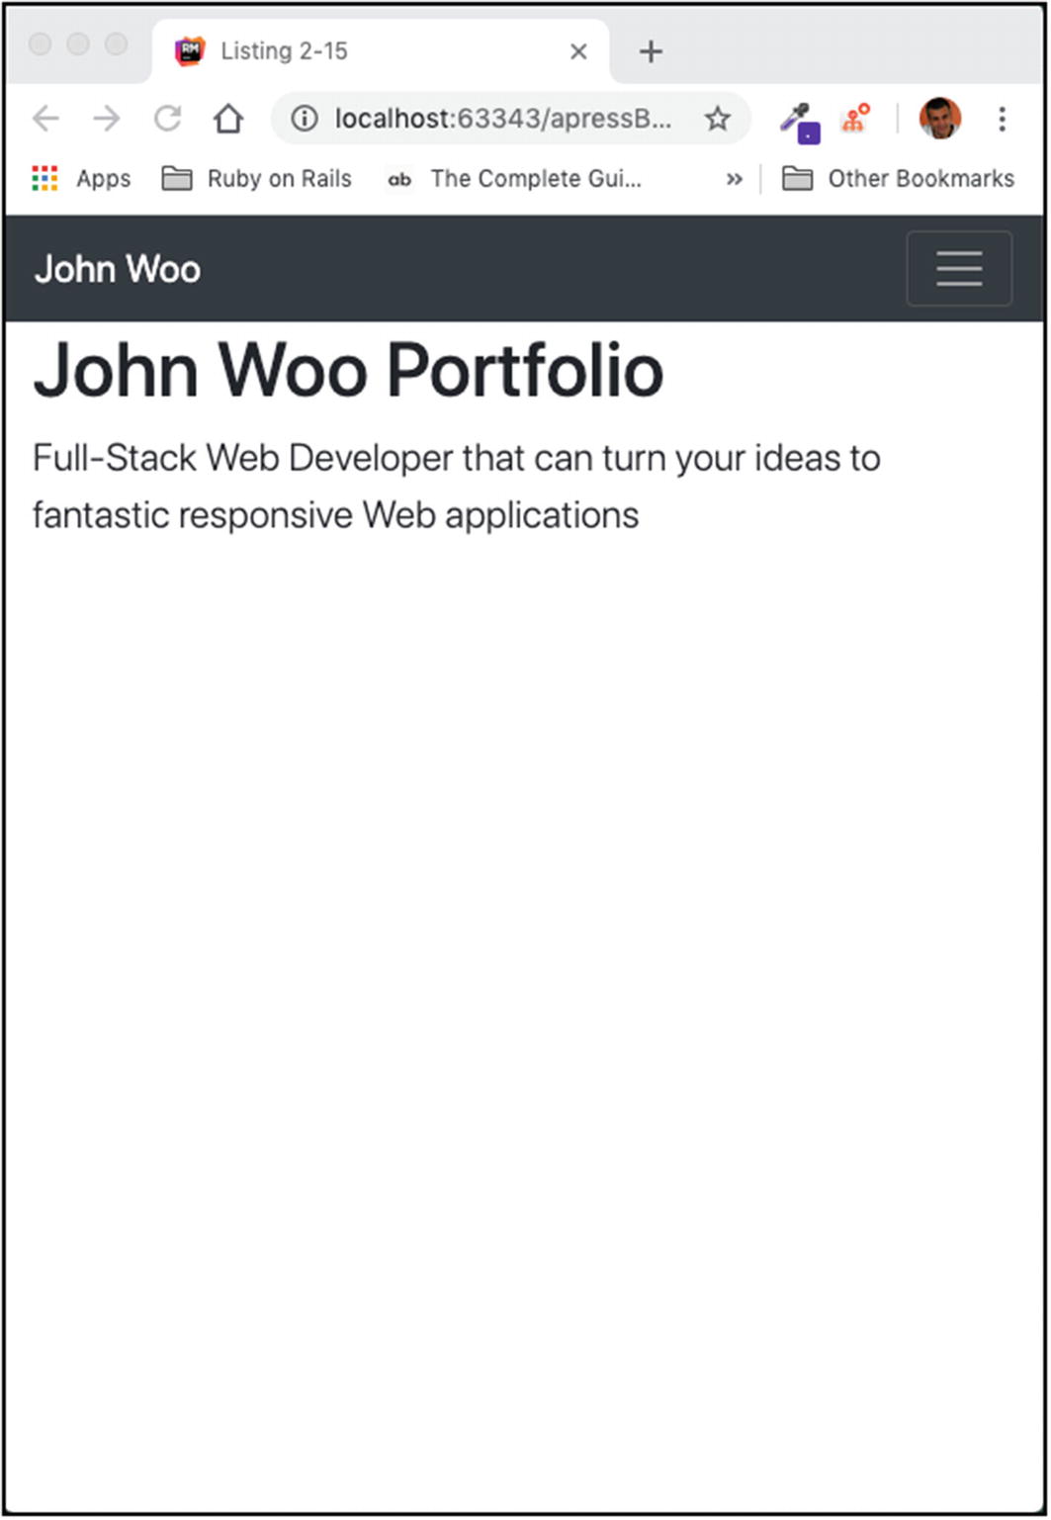
Task: Click the back navigation arrow
Action: 45,120
